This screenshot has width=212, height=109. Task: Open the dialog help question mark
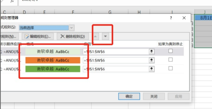(x=171, y=18)
